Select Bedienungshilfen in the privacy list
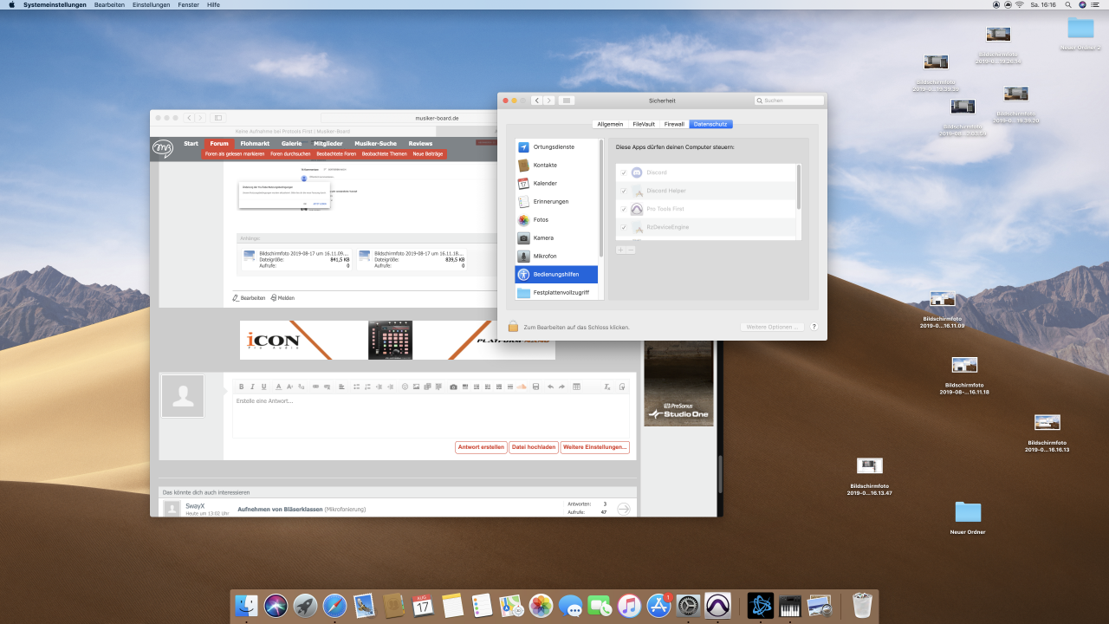The image size is (1109, 624). [x=557, y=275]
